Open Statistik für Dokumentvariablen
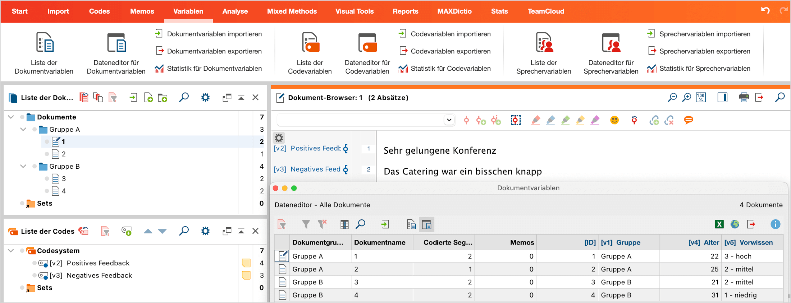This screenshot has width=791, height=303. (208, 68)
